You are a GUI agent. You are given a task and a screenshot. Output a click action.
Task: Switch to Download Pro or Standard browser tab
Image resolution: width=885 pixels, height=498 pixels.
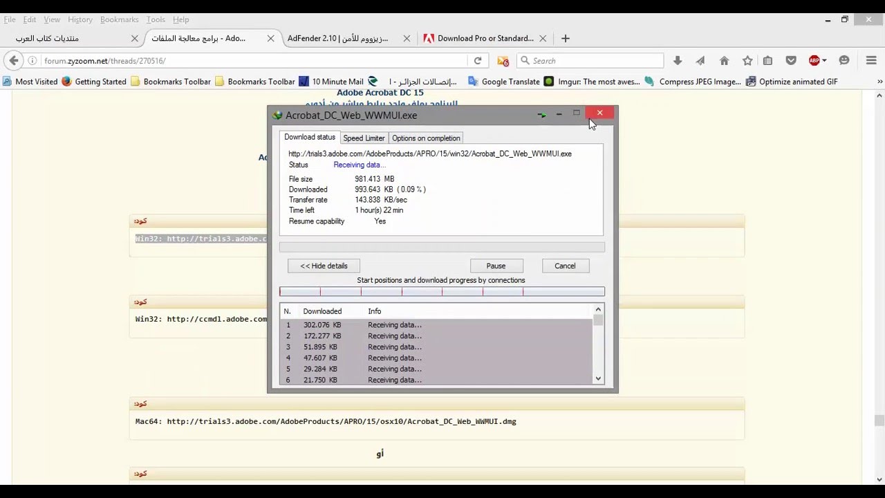486,39
